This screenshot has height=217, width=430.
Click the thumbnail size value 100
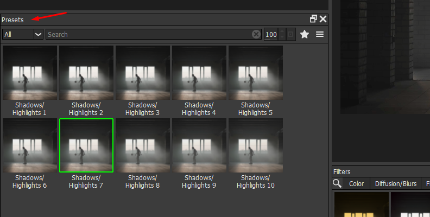[271, 35]
